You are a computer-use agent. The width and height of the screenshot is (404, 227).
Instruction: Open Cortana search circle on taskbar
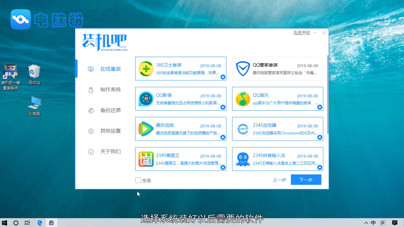pyautogui.click(x=16, y=223)
